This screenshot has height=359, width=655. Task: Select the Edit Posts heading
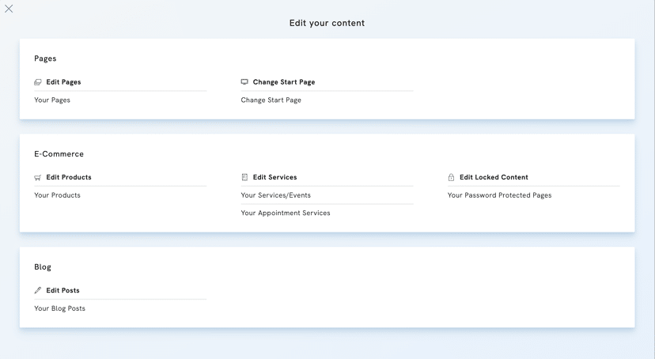click(62, 290)
